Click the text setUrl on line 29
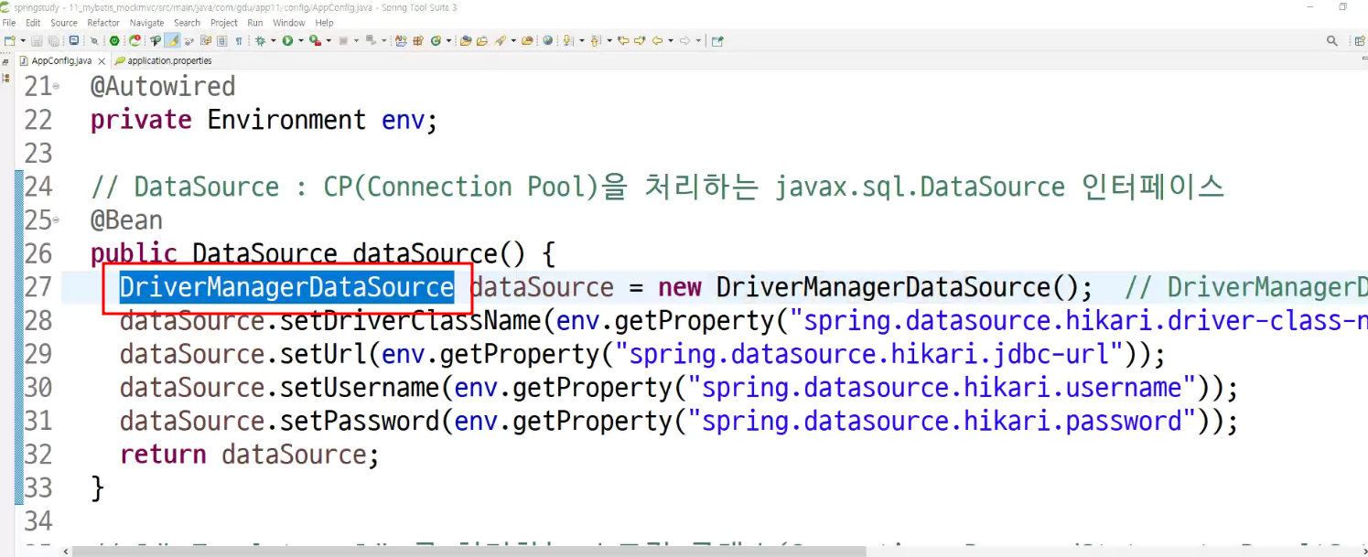This screenshot has height=557, width=1368. pos(324,354)
